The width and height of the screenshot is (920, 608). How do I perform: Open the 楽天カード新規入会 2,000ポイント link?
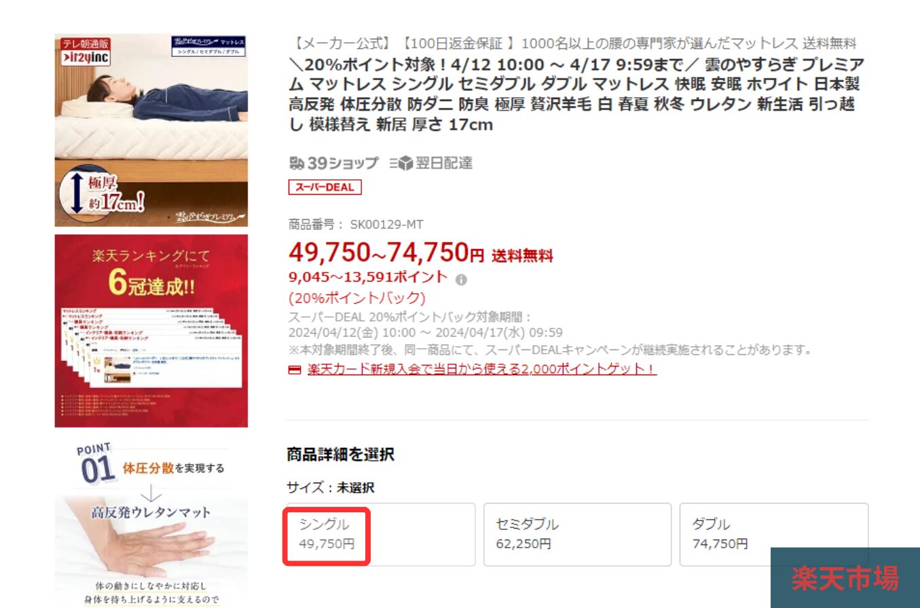pyautogui.click(x=482, y=369)
